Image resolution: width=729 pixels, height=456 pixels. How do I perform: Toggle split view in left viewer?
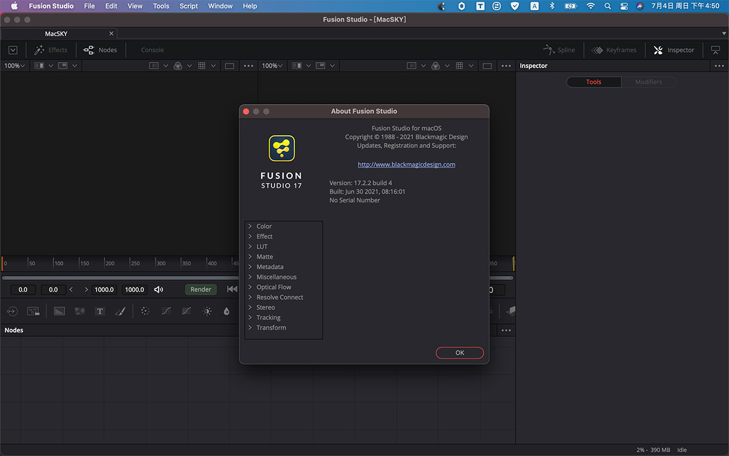click(x=39, y=66)
